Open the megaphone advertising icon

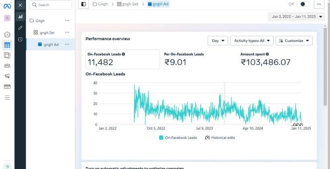tap(7, 76)
